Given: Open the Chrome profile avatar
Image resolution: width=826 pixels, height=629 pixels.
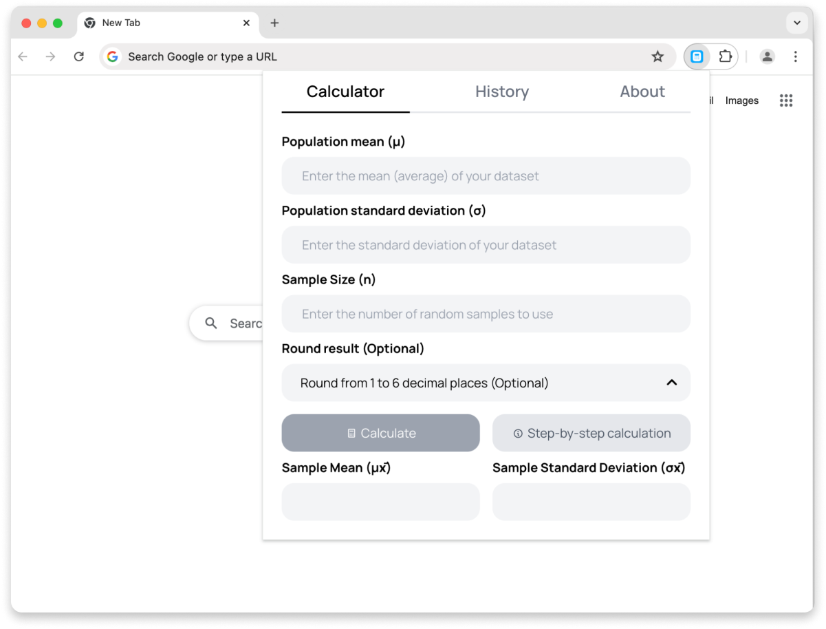Looking at the screenshot, I should pos(767,56).
